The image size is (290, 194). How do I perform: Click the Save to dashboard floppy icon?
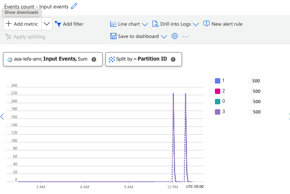(113, 36)
